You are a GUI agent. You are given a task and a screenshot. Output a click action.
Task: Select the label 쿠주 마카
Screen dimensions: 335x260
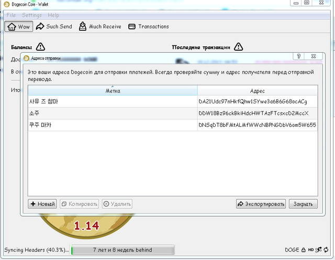coord(40,125)
